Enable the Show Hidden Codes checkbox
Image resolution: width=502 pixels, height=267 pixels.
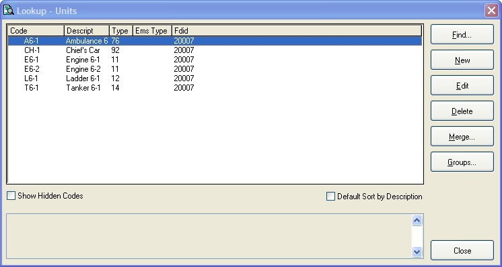11,196
